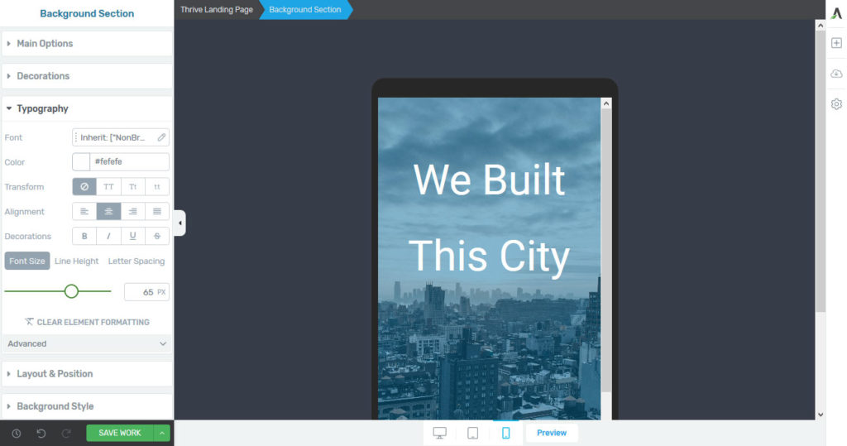The image size is (847, 446).
Task: Collapse the sidebar with arrow handle
Action: tap(179, 223)
